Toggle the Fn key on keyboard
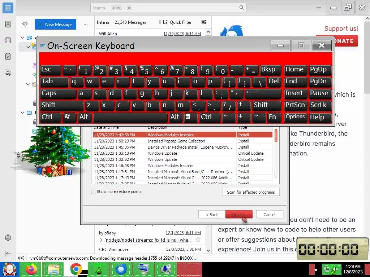This screenshot has height=277, width=370. click(x=274, y=117)
